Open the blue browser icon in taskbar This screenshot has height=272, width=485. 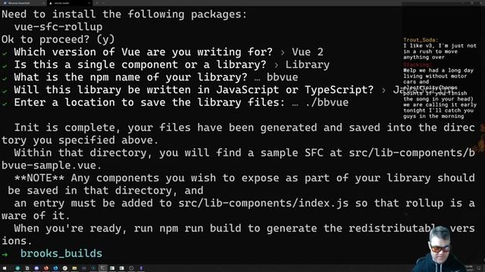tap(55, 268)
